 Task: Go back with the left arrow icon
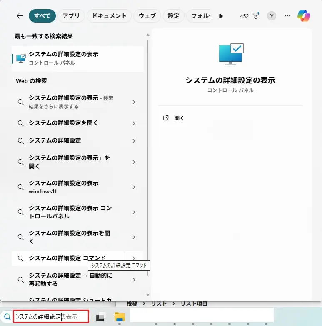point(20,15)
